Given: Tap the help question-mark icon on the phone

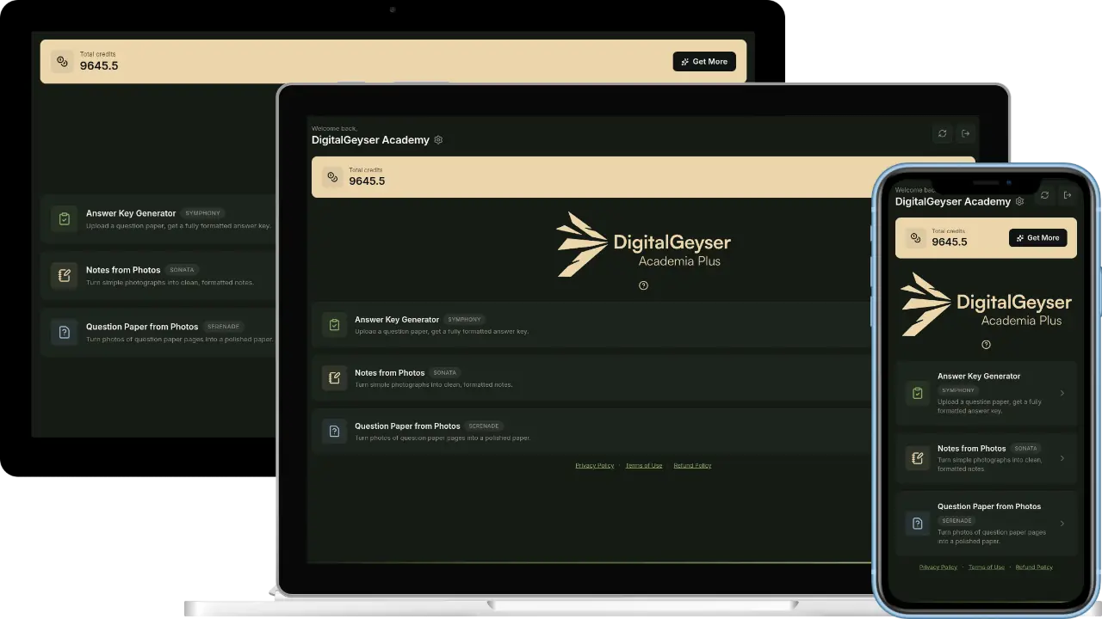Looking at the screenshot, I should 986,345.
